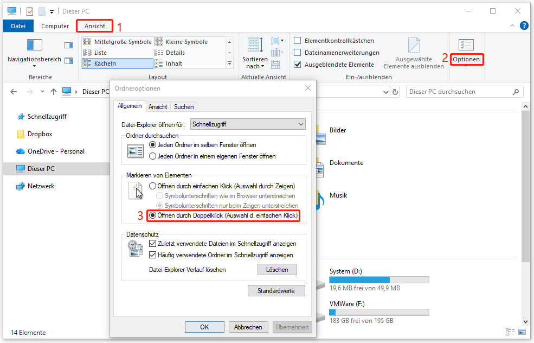Open recent locations dropdown arrow
The image size is (534, 343).
(x=42, y=92)
